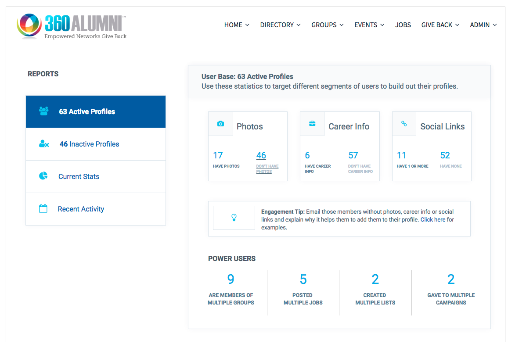Open the GROUPS menu
Image resolution: width=508 pixels, height=344 pixels.
(x=328, y=25)
